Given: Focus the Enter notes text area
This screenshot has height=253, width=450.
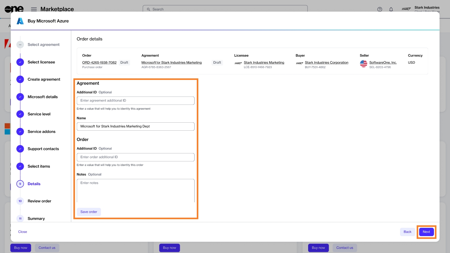Looking at the screenshot, I should (135, 191).
